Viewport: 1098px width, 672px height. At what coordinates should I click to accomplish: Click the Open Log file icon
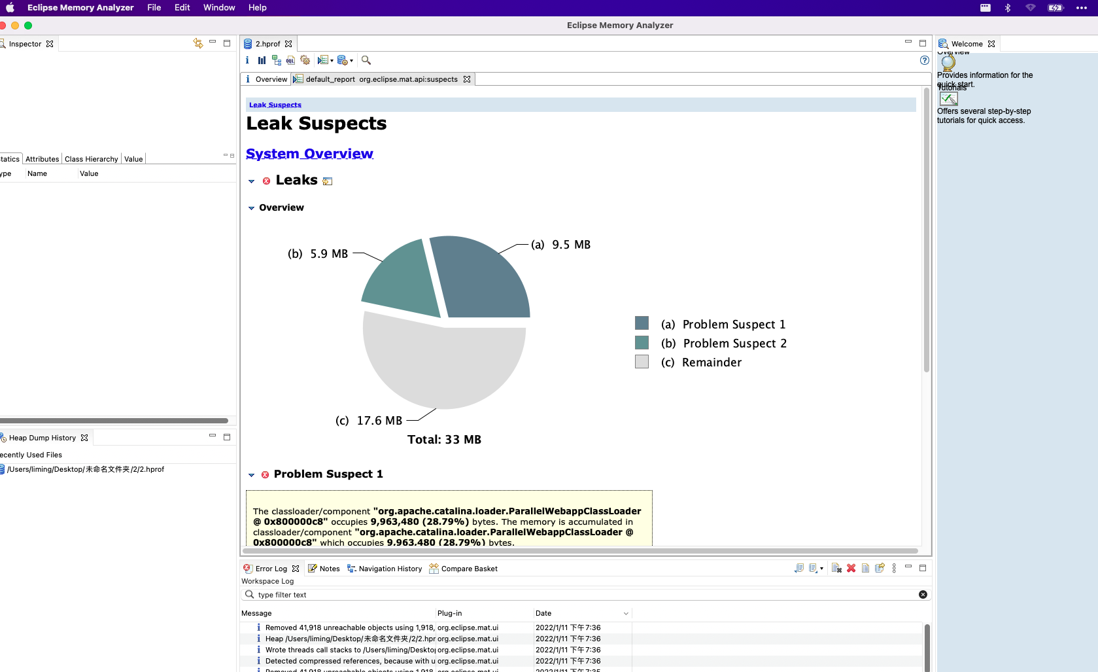pos(865,568)
